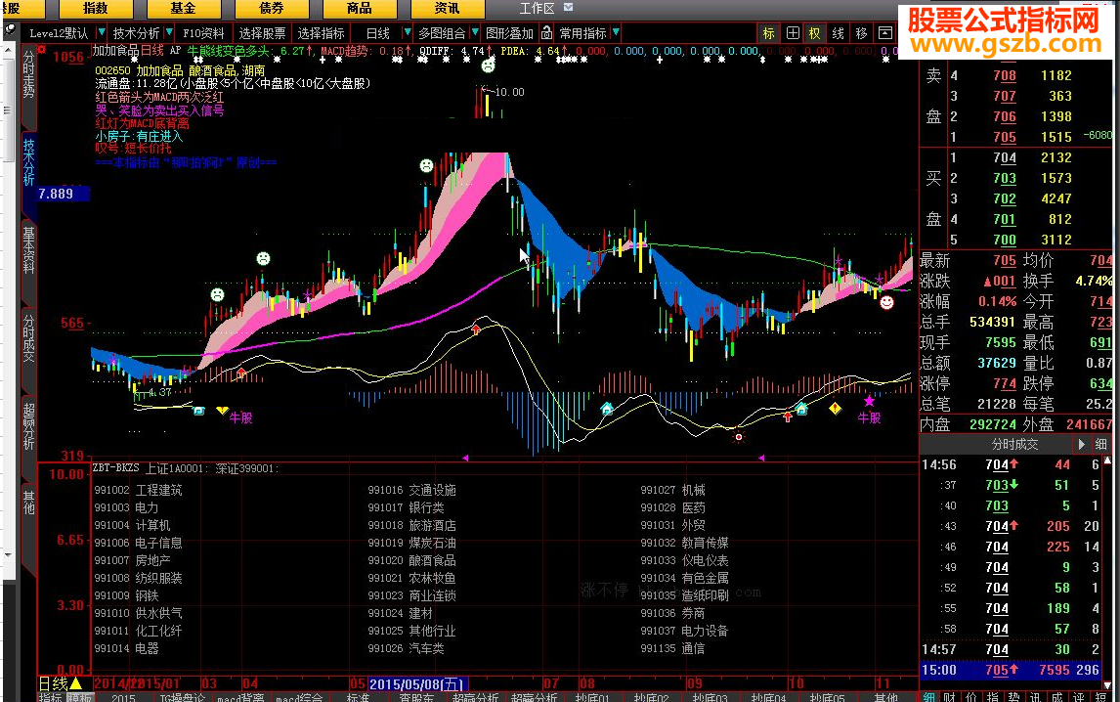Open the 工作区 workspace dropdown
Viewport: 1120px width, 702px height.
click(569, 8)
